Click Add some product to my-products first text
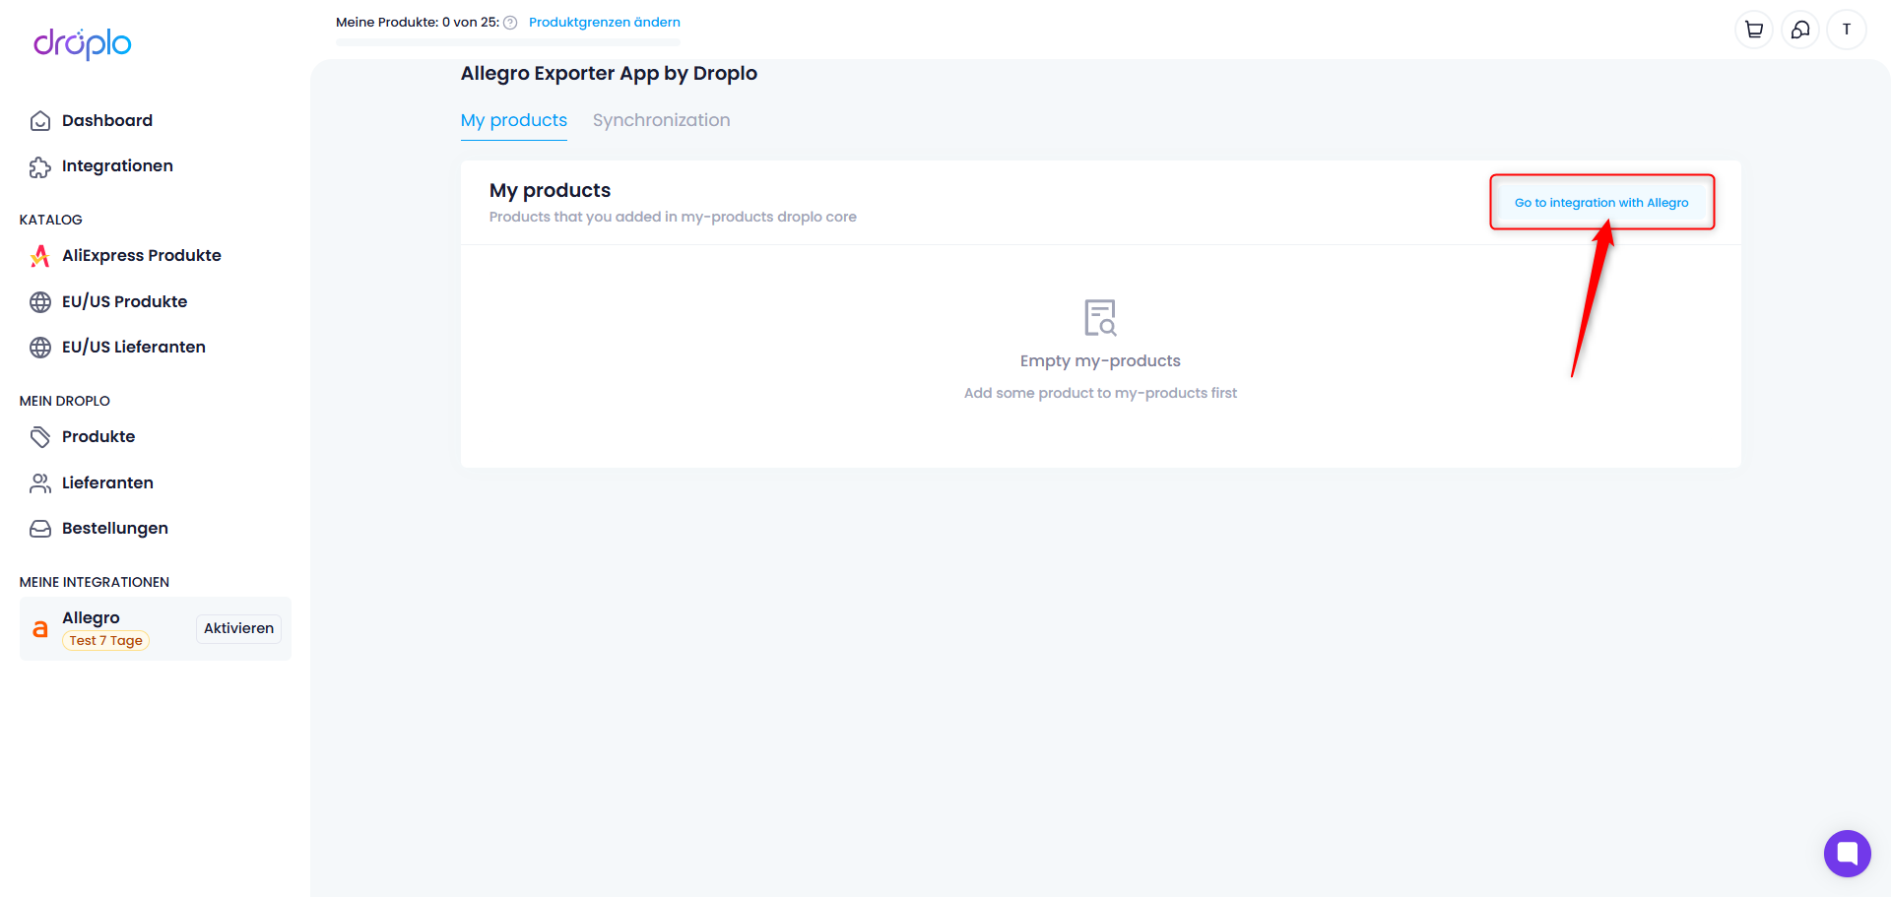The image size is (1891, 897). pyautogui.click(x=1100, y=393)
